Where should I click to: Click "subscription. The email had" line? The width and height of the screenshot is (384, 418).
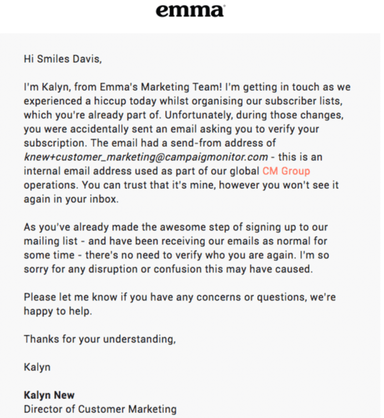(150, 143)
